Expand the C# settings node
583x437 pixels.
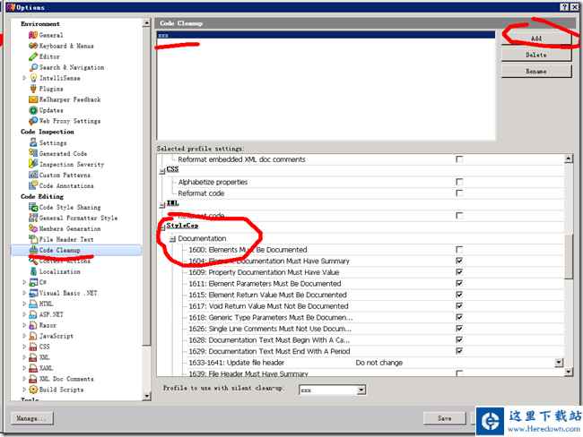[24, 282]
